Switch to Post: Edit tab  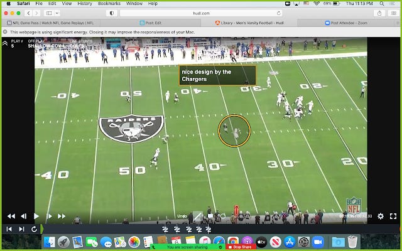pyautogui.click(x=151, y=23)
